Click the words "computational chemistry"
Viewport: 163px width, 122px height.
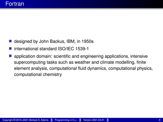38,75
